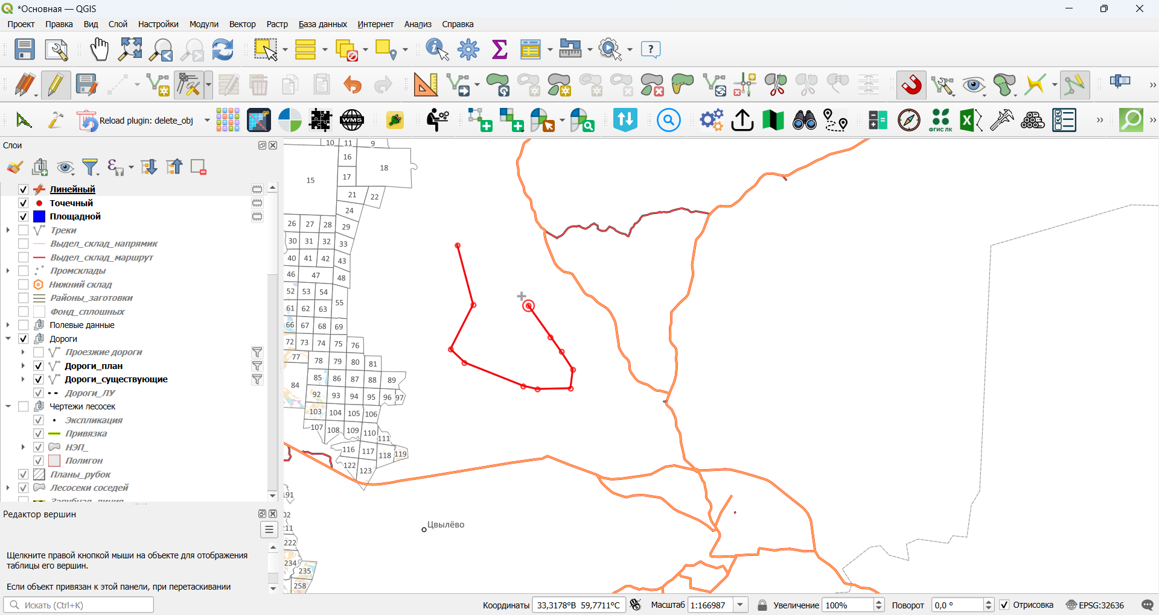Open the ФГИС ЛК plugin icon
Viewport: 1159px width, 615px height.
940,121
